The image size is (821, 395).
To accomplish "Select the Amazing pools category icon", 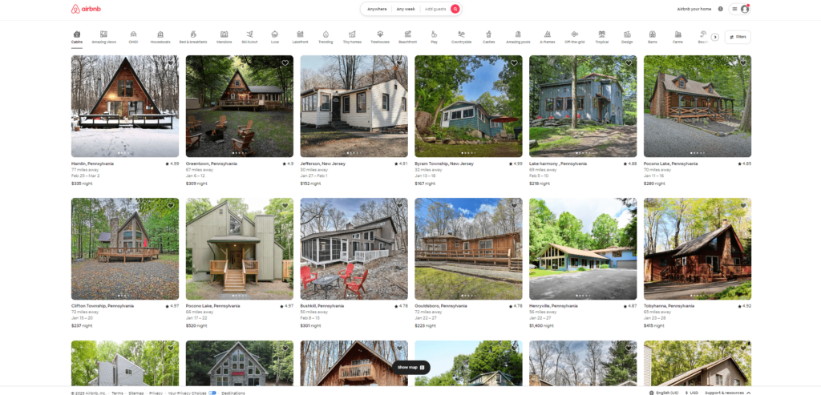I will point(518,34).
